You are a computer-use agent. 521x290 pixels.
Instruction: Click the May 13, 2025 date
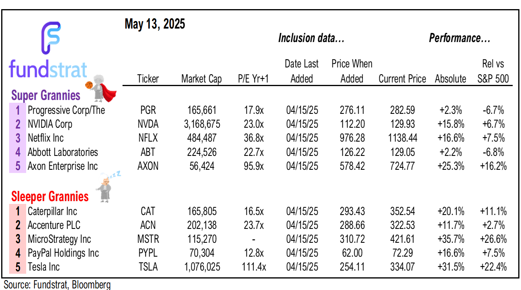pos(155,25)
